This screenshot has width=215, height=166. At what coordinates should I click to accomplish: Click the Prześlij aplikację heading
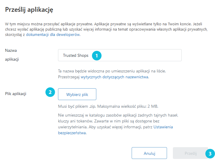[x=29, y=10]
